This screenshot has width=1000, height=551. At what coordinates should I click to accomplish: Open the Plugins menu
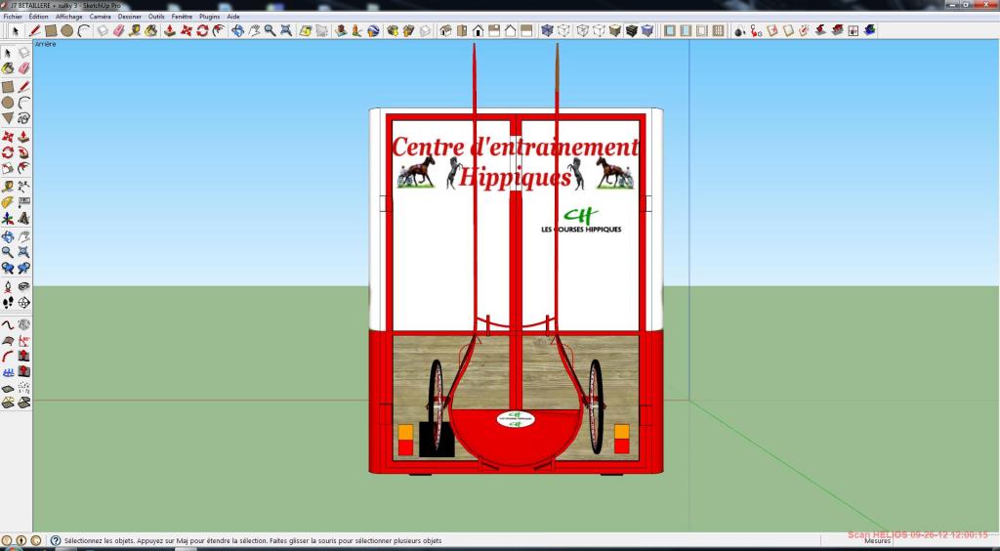click(x=209, y=17)
